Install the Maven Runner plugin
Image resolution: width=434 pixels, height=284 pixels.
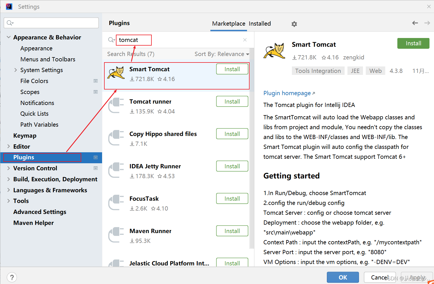232,231
